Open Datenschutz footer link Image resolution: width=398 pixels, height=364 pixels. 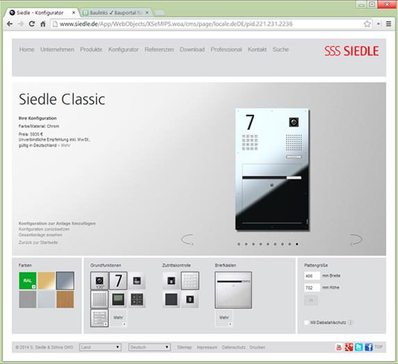click(x=234, y=347)
